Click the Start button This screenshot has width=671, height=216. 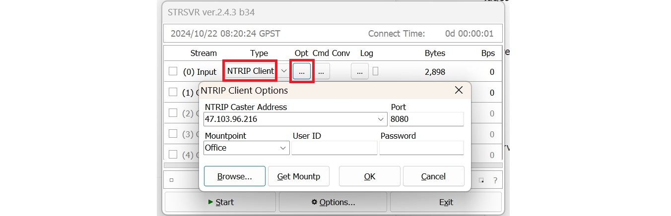[220, 202]
